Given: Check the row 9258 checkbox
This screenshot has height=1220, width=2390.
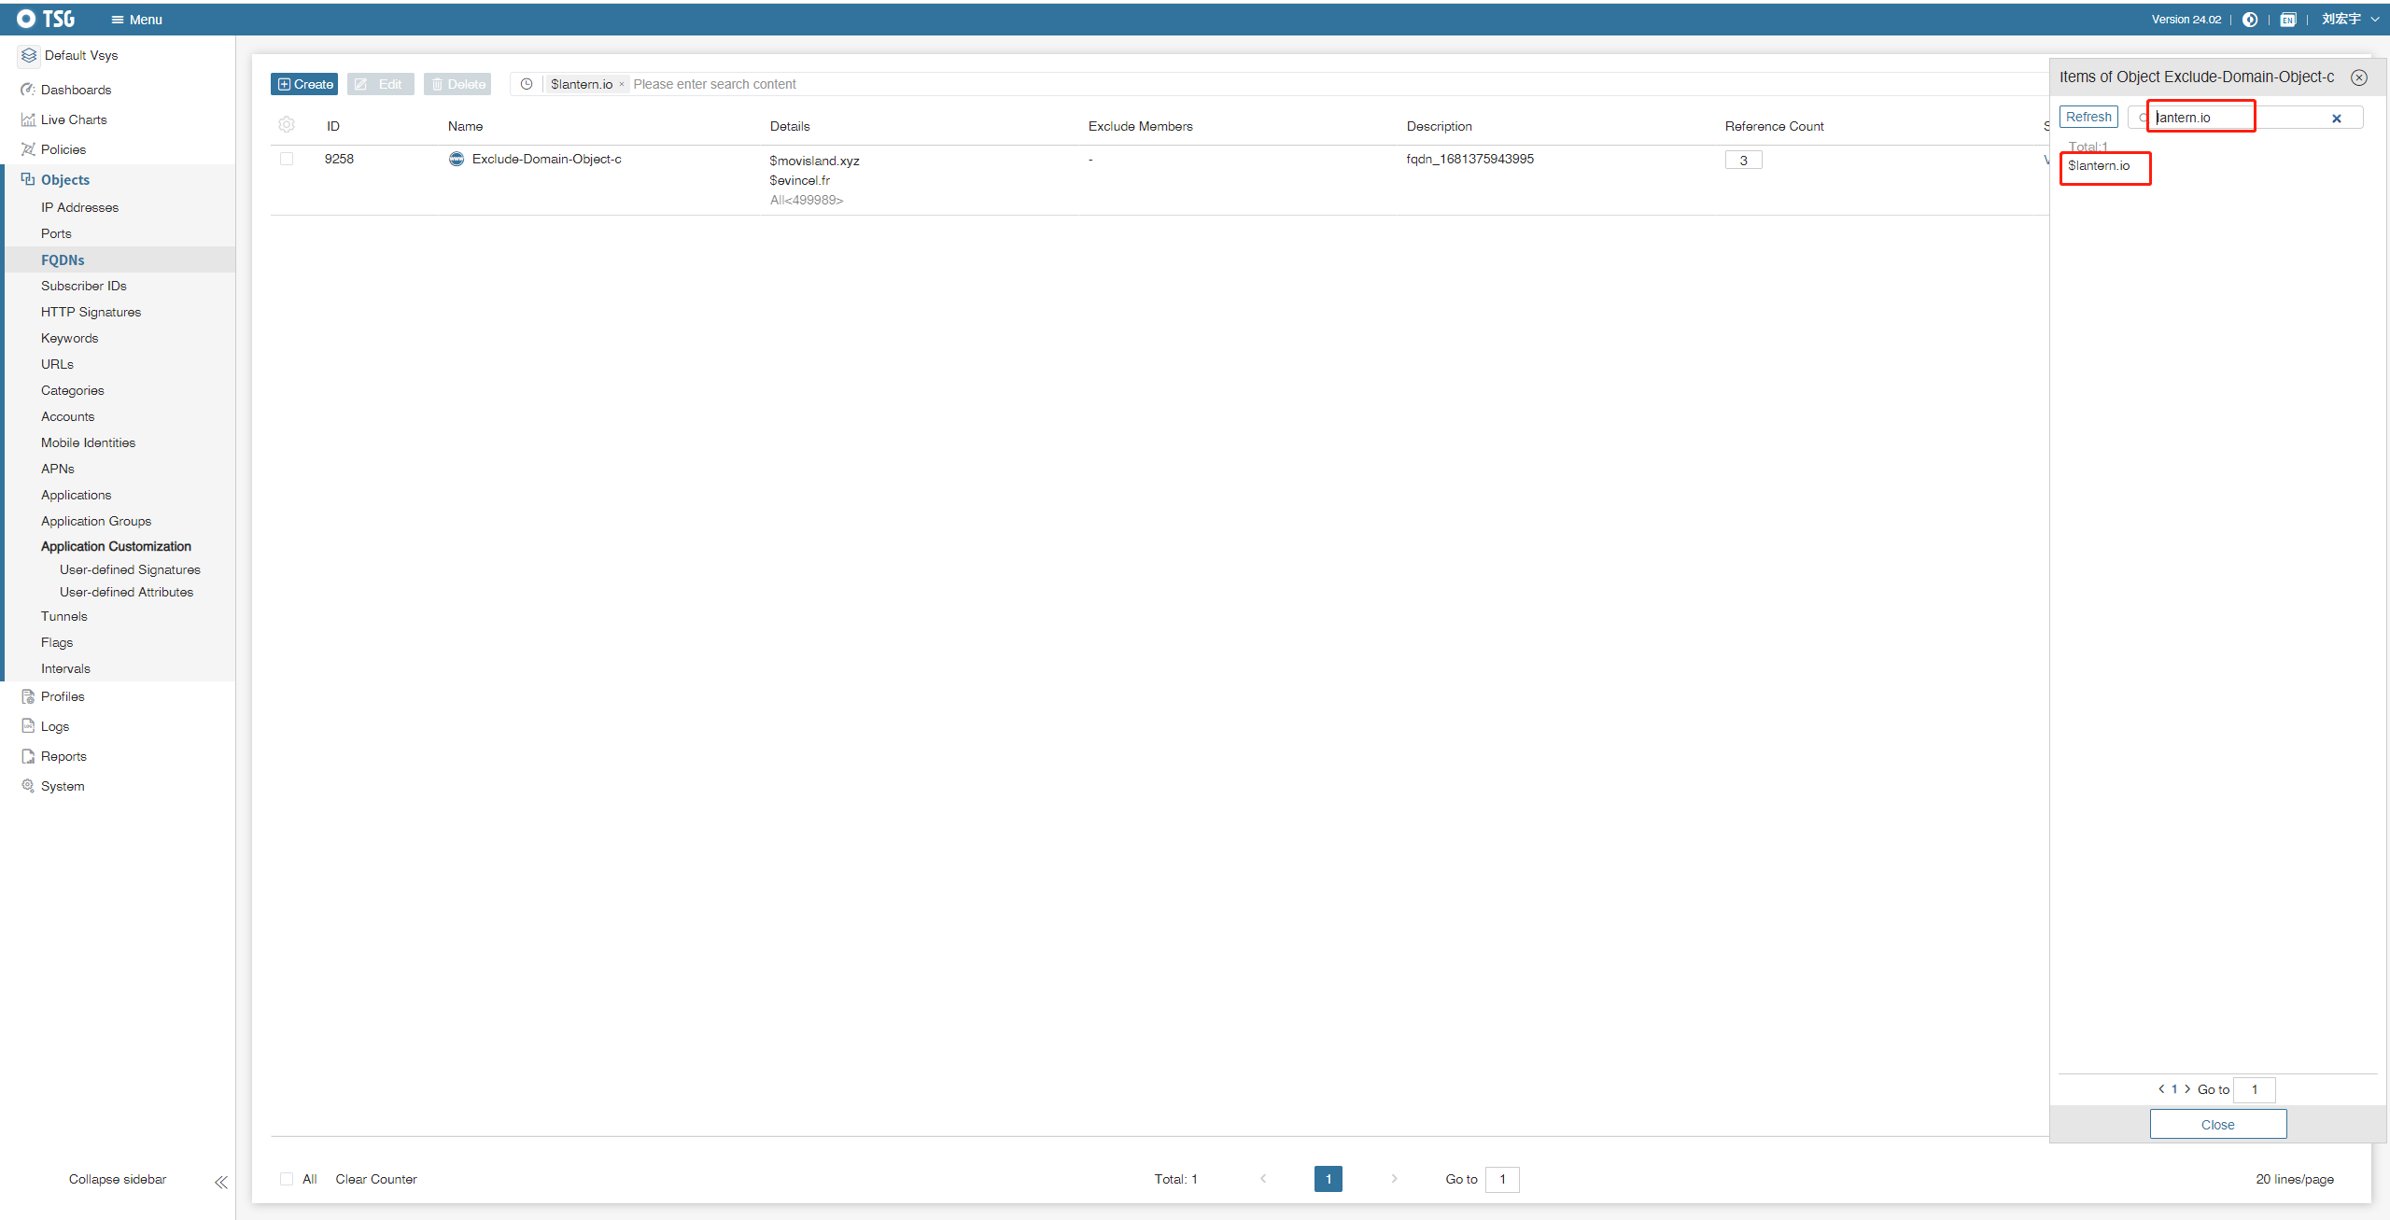Looking at the screenshot, I should tap(287, 159).
